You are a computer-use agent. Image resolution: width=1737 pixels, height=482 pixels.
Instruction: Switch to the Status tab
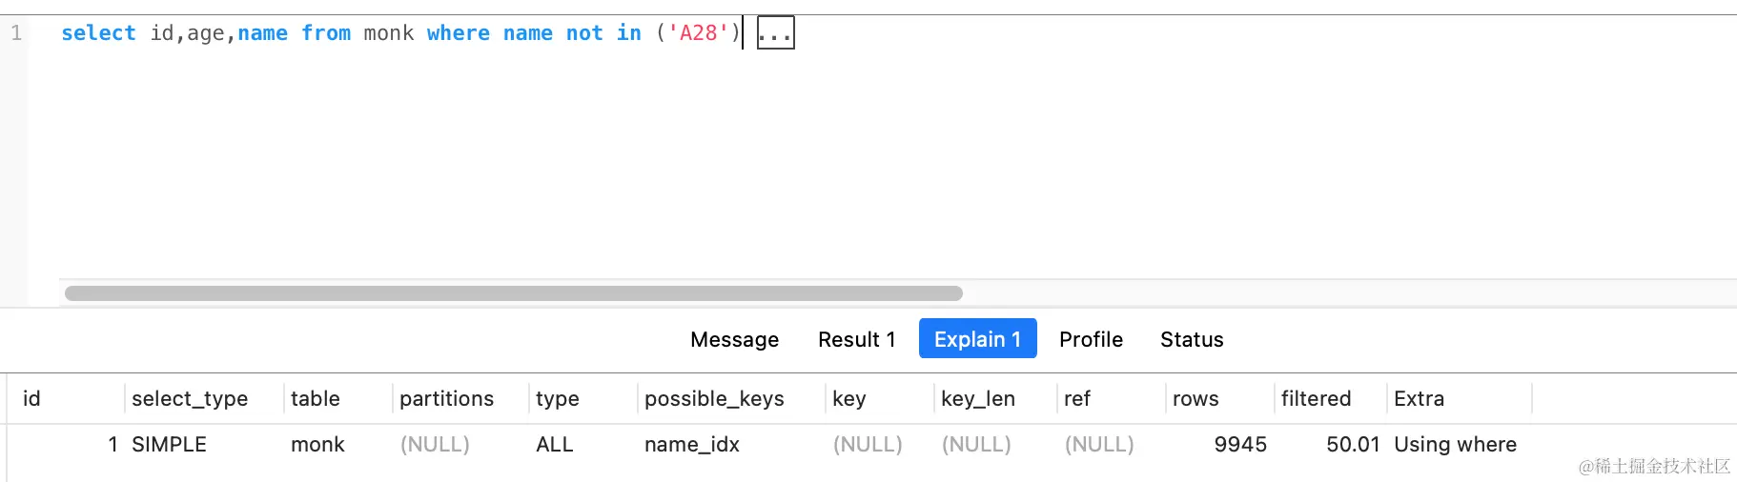coord(1192,339)
